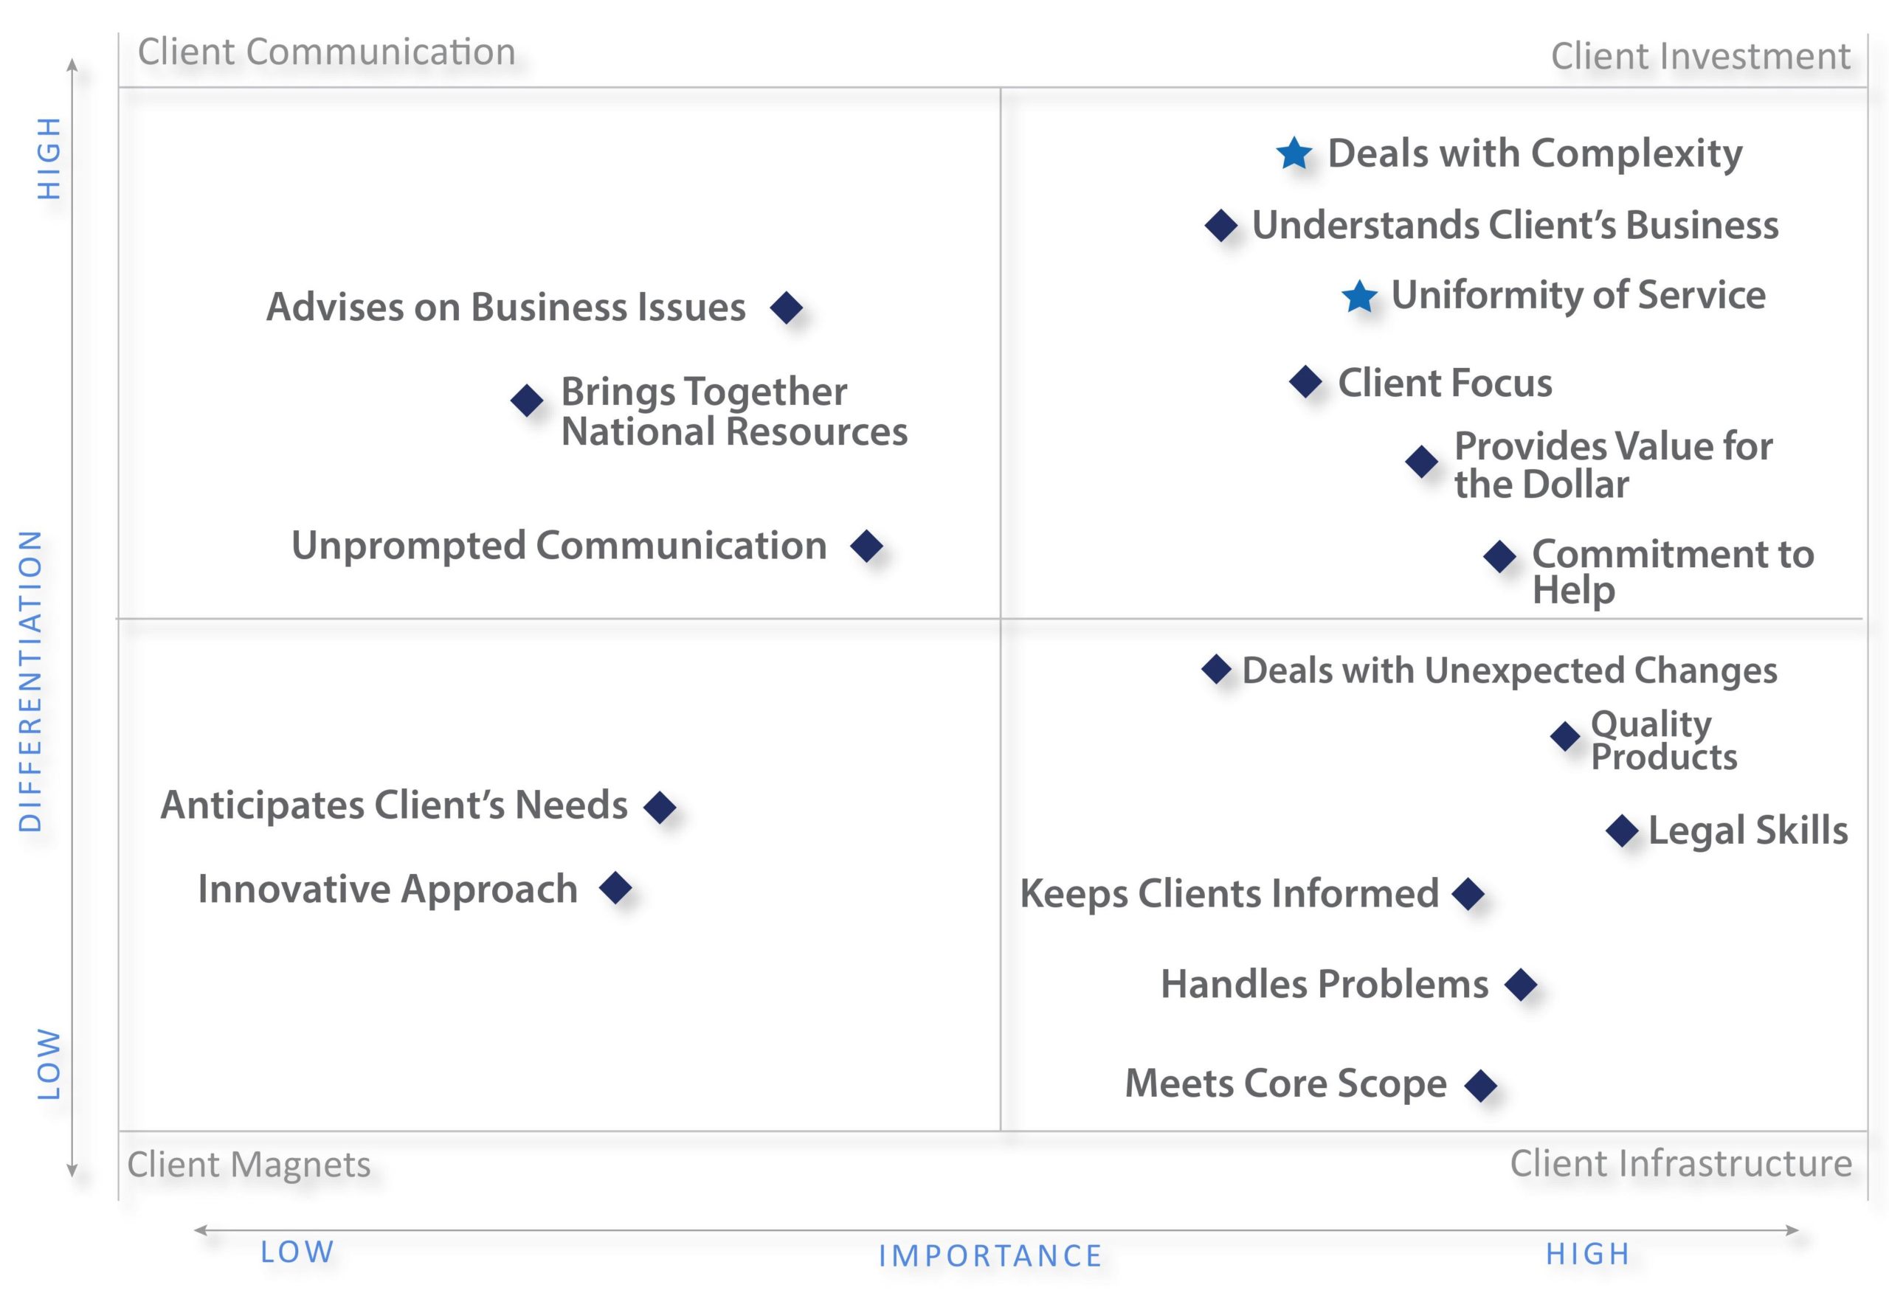
Task: Click the Client Infrastructure quadrant title
Action: [1681, 1163]
